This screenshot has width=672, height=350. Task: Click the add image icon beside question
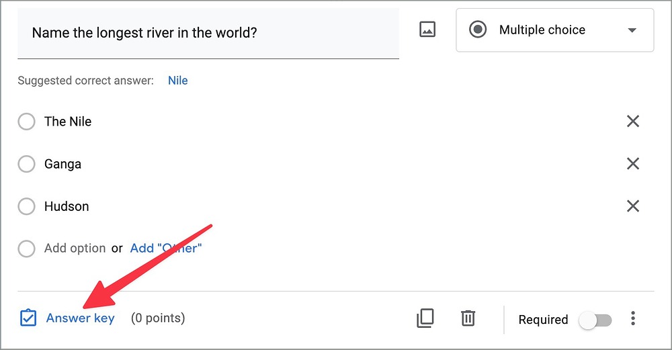pos(427,30)
